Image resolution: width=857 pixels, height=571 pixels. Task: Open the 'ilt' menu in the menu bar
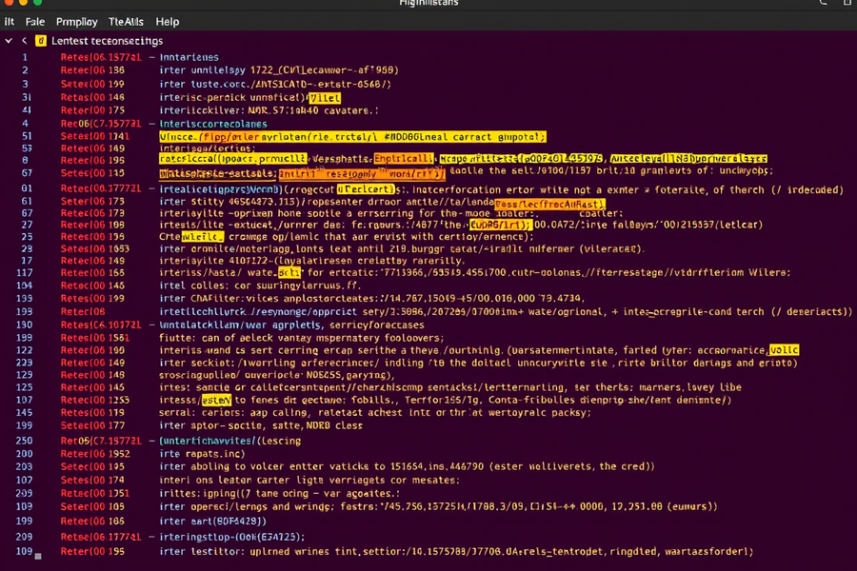10,22
